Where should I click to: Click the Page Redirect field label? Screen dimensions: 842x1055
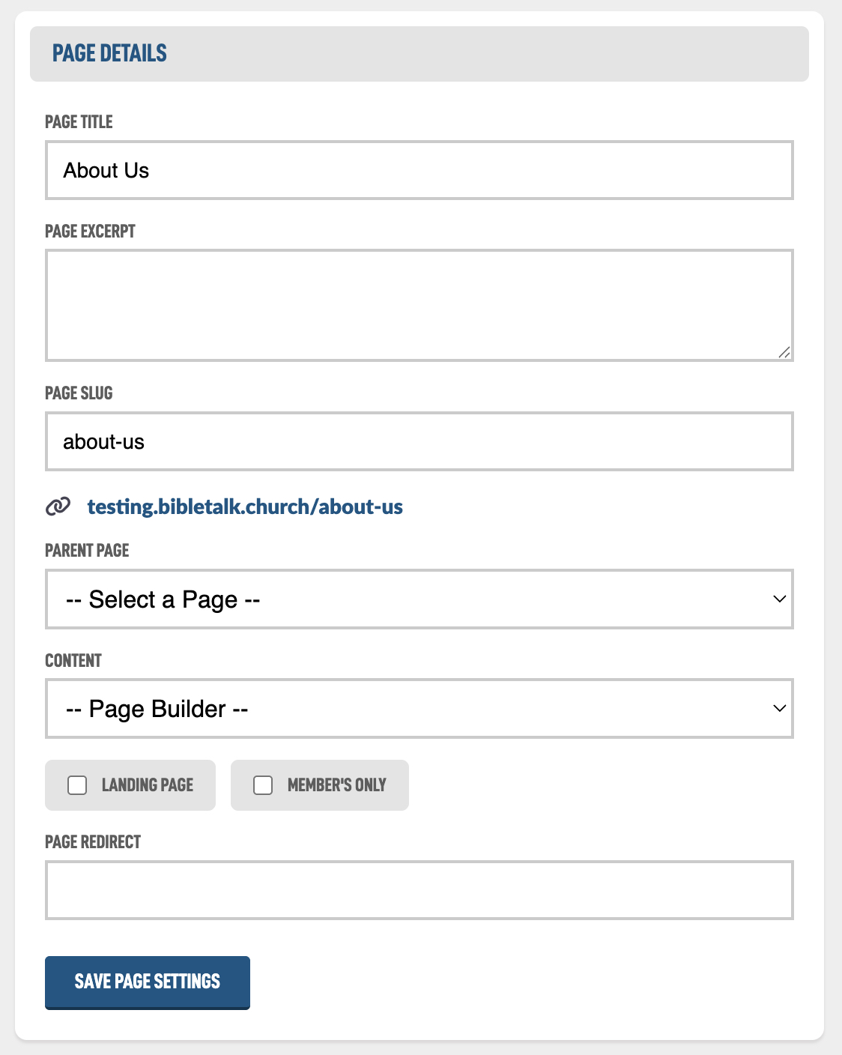93,842
